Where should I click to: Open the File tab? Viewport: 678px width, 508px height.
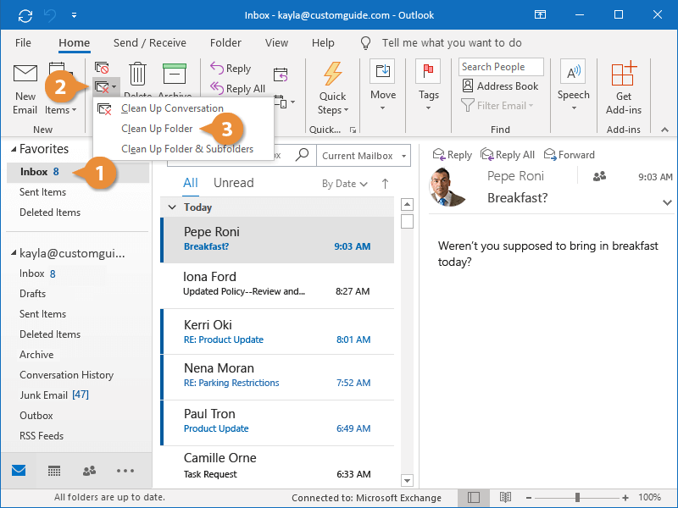[23, 43]
